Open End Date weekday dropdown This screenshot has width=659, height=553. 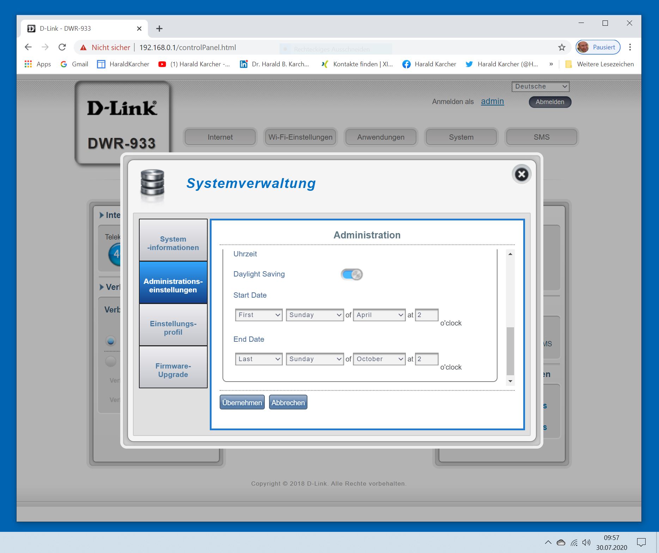point(315,359)
